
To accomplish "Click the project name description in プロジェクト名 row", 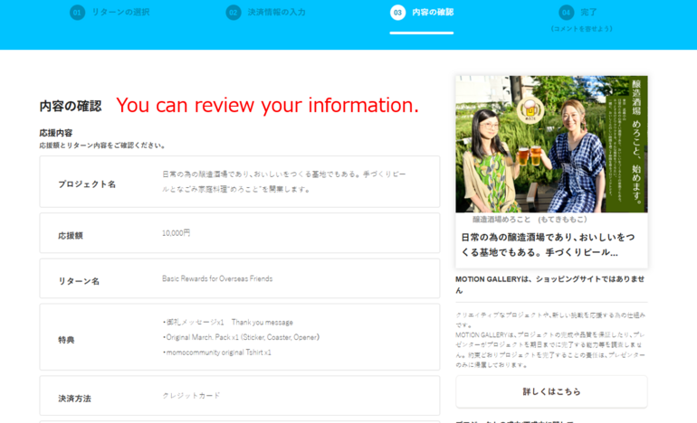I will click(284, 182).
